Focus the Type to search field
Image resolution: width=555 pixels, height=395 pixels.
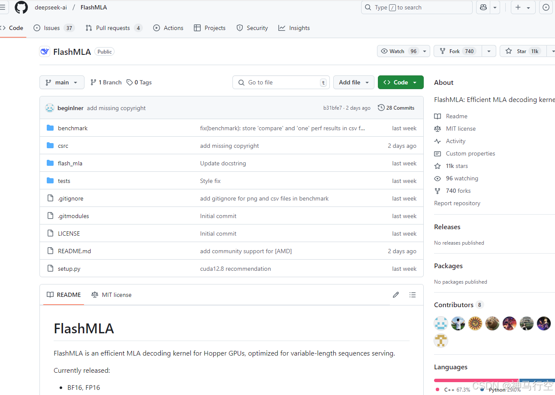pos(416,7)
